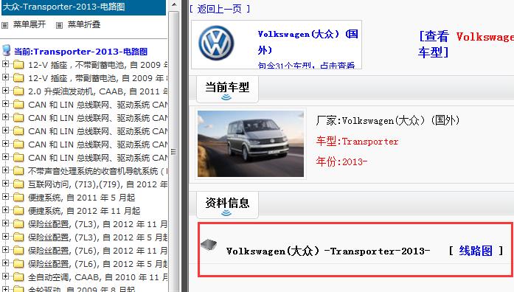Click 保险丝配置 (7L6) 自 2012 年 5 月 row
This screenshot has height=292, width=514.
[x=97, y=264]
